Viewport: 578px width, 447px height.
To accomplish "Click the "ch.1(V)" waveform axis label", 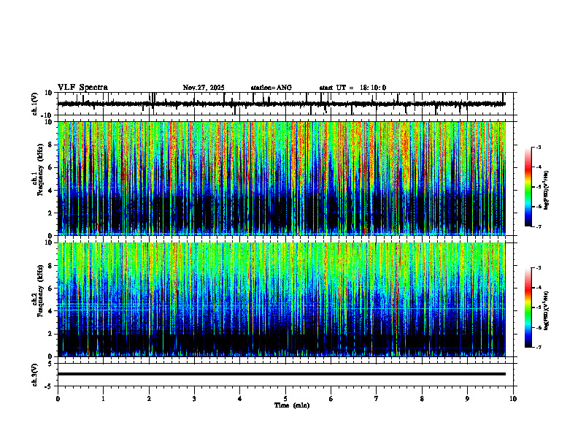I will coord(36,104).
